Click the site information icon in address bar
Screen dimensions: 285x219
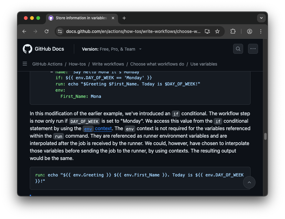(x=60, y=31)
